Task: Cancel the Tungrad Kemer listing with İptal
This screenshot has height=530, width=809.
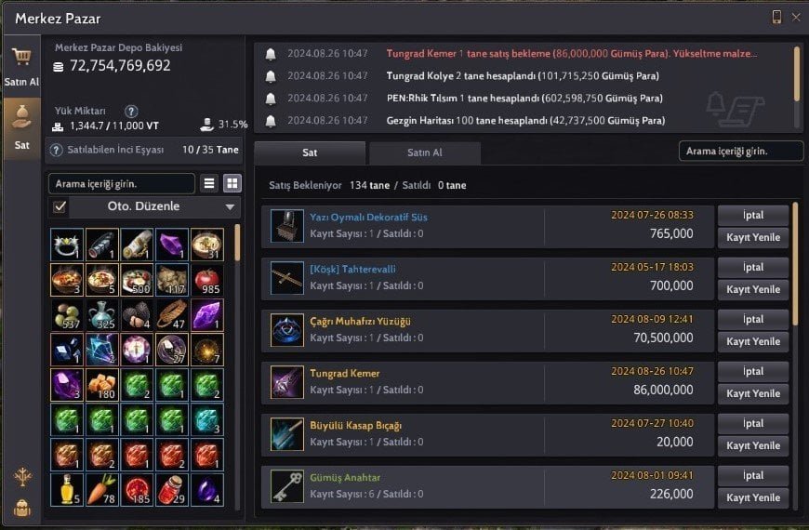Action: coord(753,371)
